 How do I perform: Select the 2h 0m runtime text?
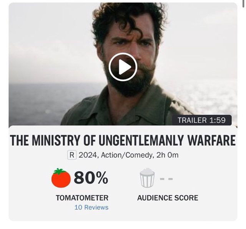(168, 155)
